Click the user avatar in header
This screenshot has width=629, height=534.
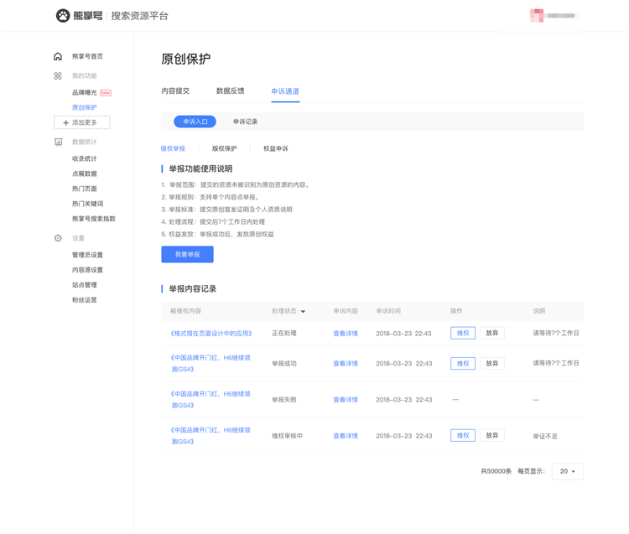click(x=537, y=15)
